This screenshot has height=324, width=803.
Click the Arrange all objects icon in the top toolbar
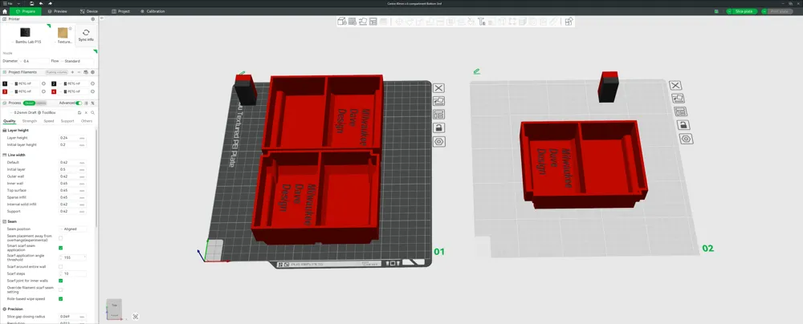point(374,22)
